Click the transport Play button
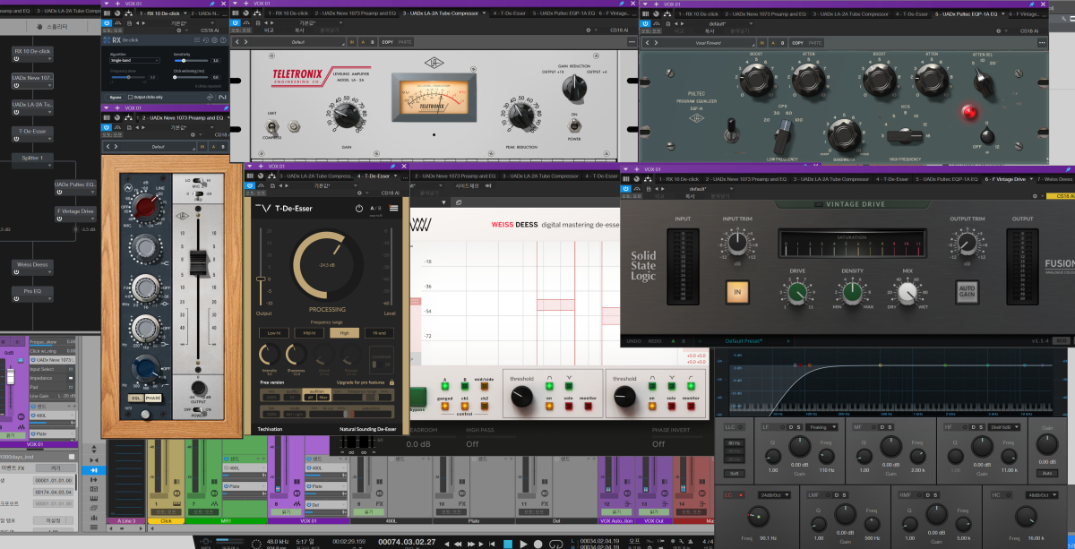The width and height of the screenshot is (1075, 549). click(x=524, y=543)
